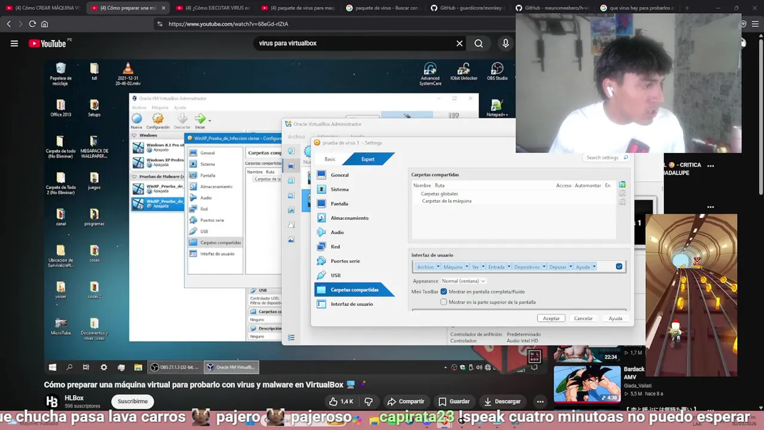This screenshot has width=764, height=430.
Task: Click the Aceptar button
Action: 551,318
